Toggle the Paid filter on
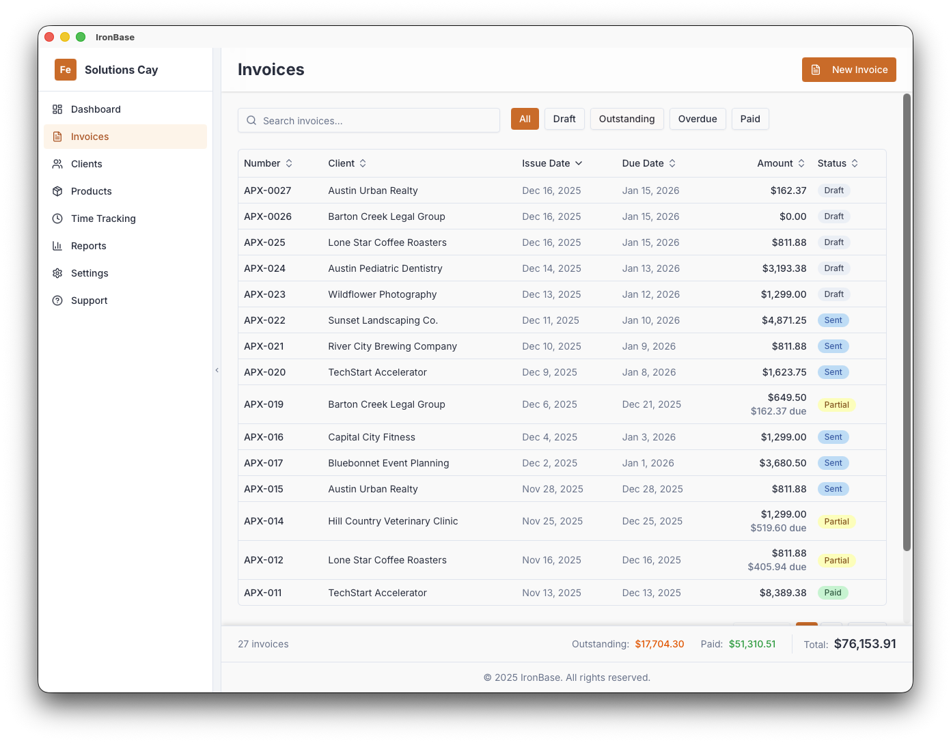This screenshot has width=951, height=743. 749,118
